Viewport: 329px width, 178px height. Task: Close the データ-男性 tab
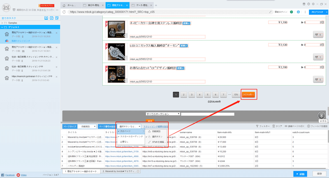pyautogui.click(x=151, y=5)
